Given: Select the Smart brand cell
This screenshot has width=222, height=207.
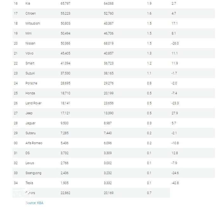Looking at the screenshot, I should [x=30, y=63].
